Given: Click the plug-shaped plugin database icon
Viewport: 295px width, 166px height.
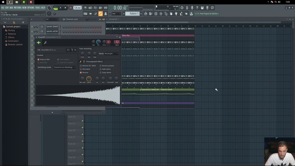Looking at the screenshot, I should click(176, 14).
